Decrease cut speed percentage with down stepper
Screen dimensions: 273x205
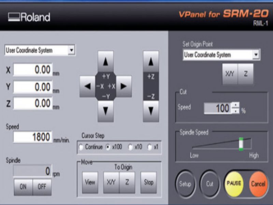click(235, 111)
